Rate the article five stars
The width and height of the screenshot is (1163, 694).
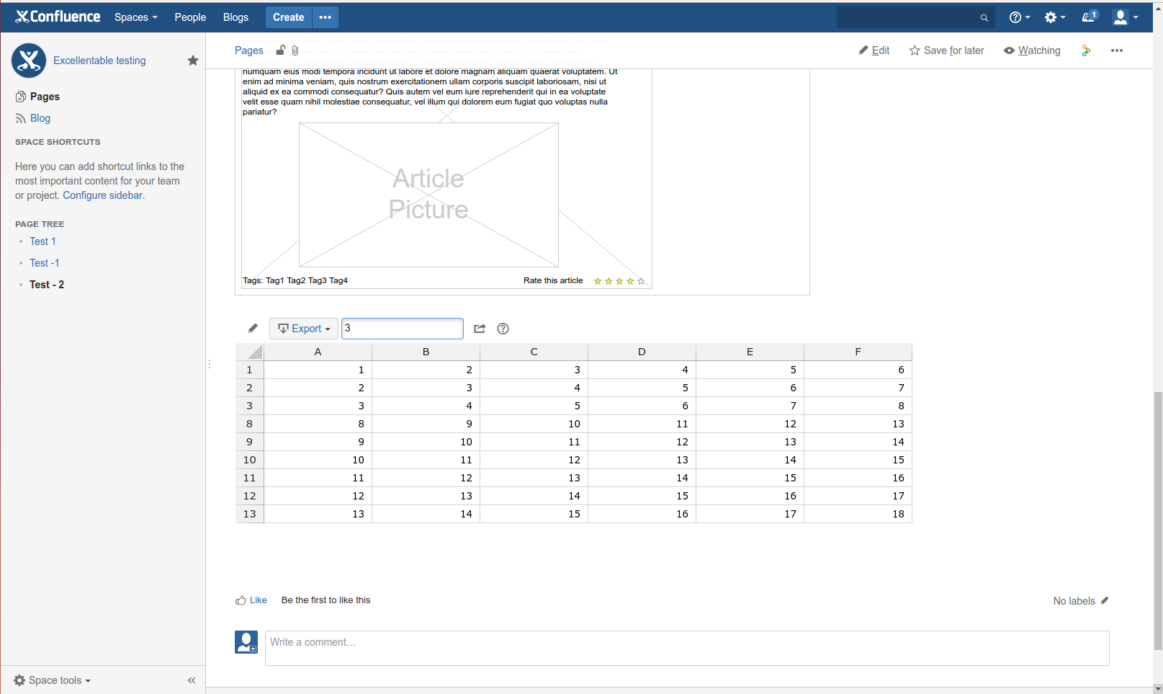pyautogui.click(x=640, y=281)
